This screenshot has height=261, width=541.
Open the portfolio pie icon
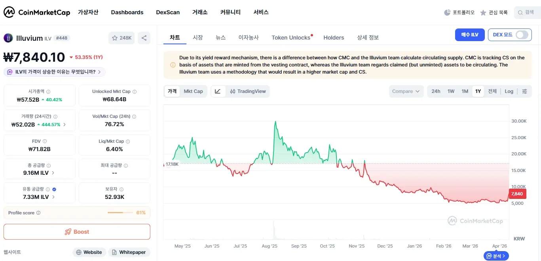click(x=447, y=13)
